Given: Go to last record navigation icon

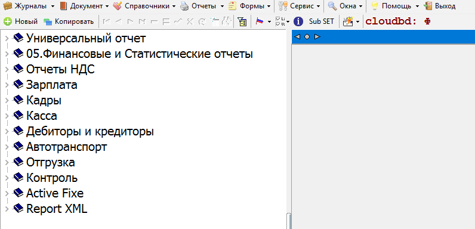Looking at the screenshot, I should (x=142, y=21).
